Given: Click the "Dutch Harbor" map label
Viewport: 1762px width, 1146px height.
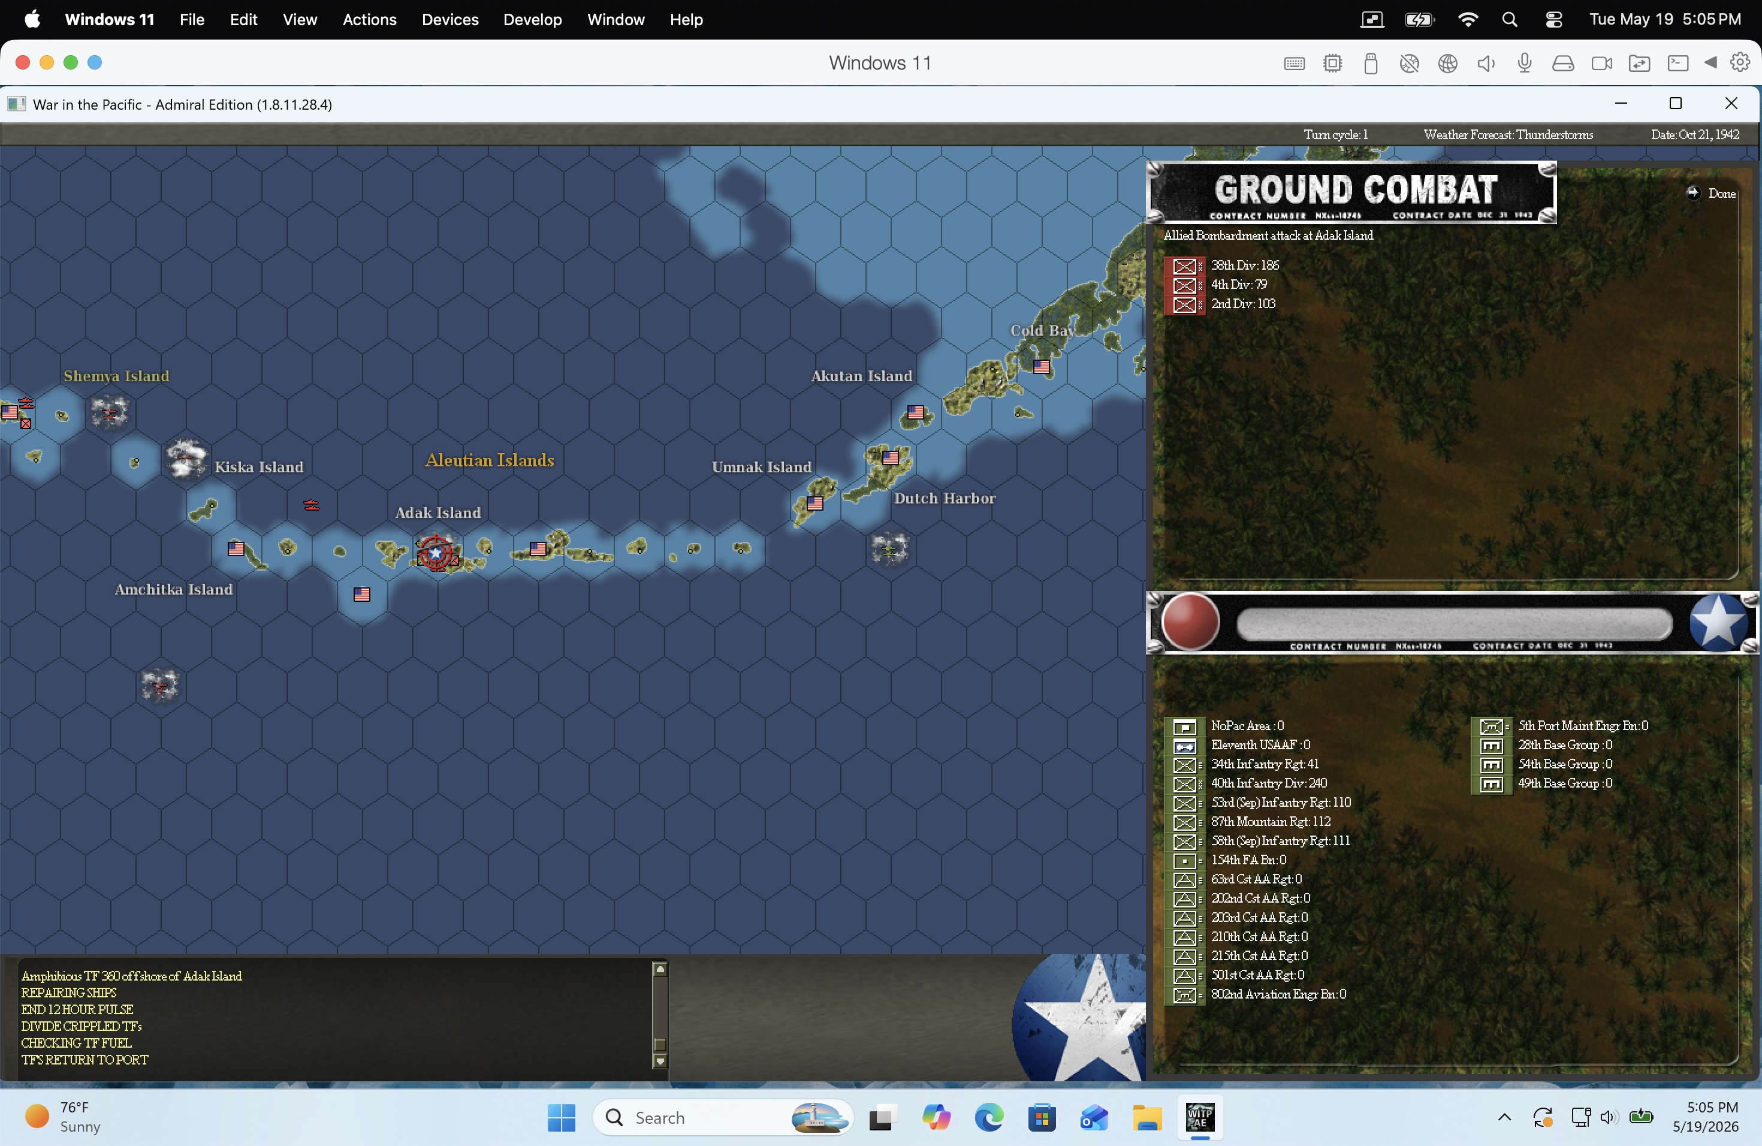Looking at the screenshot, I should (945, 498).
